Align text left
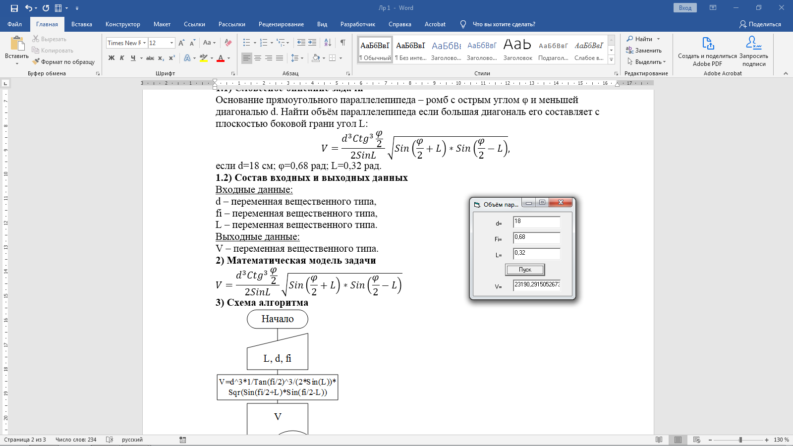Viewport: 793px width, 446px height. 247,58
